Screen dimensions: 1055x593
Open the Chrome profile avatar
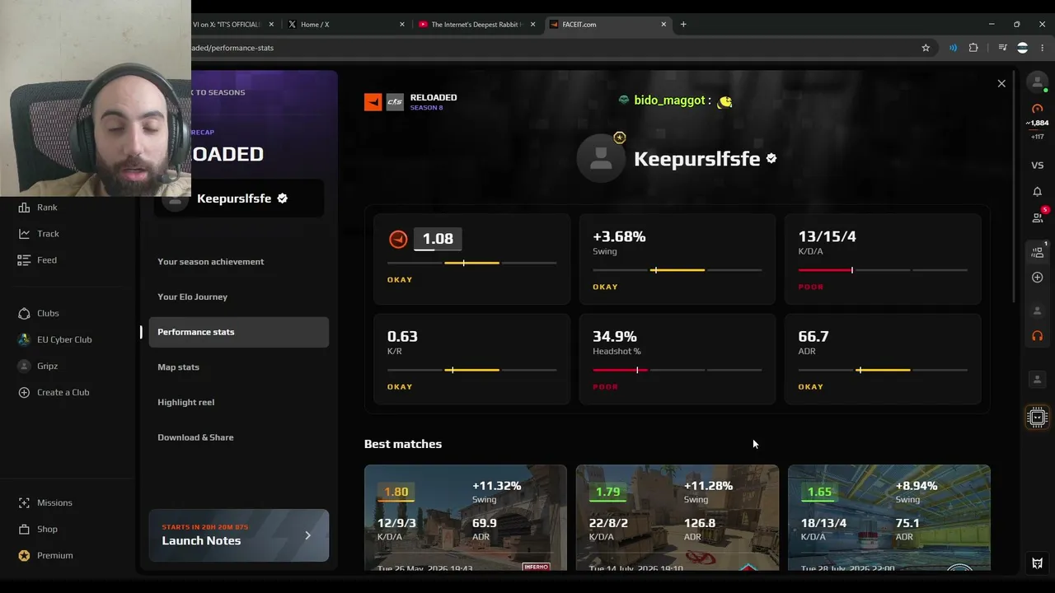1022,48
